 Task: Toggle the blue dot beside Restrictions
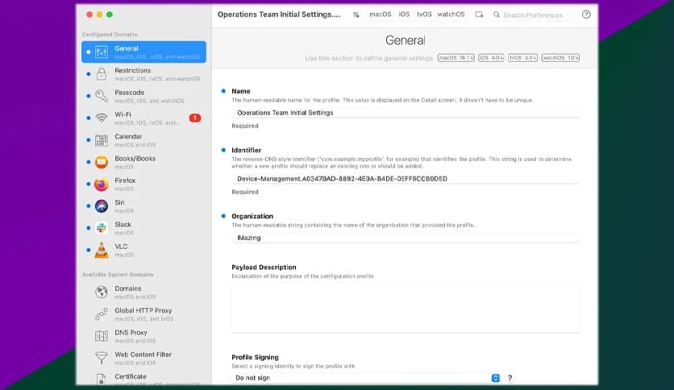point(88,74)
